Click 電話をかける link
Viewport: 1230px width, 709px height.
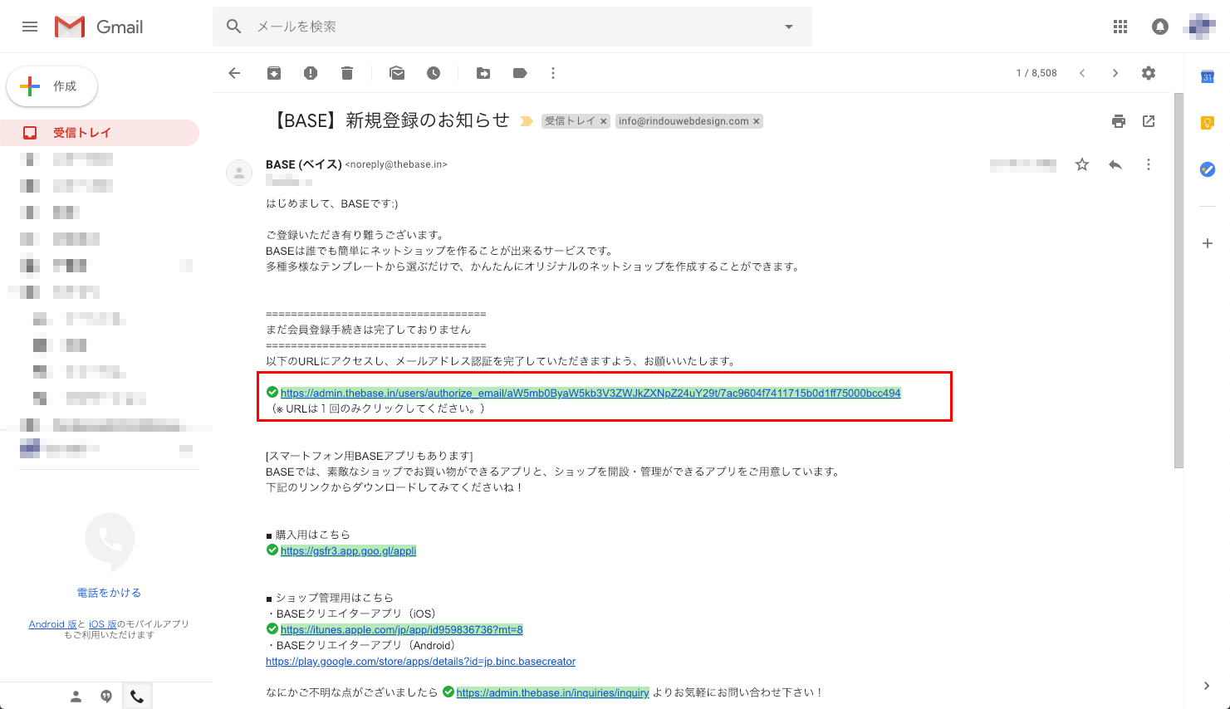tap(109, 593)
